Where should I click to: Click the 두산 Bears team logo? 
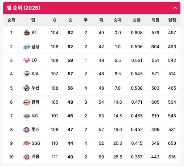[26, 88]
